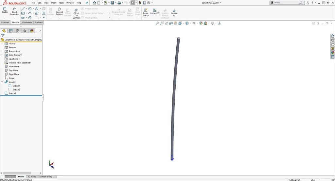Open the Appearances task pane icon
Image resolution: width=335 pixels, height=181 pixels.
tap(333, 53)
